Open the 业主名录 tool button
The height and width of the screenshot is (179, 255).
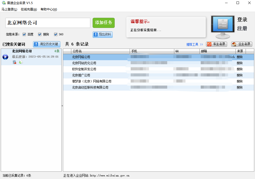242,44
